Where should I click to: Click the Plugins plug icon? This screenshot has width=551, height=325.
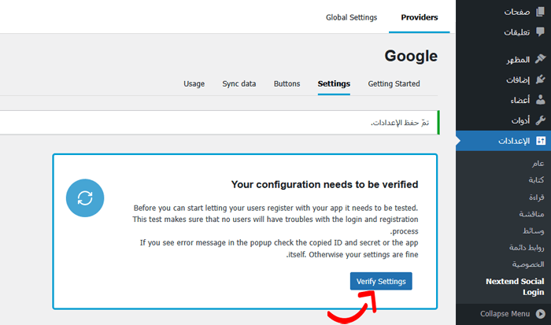click(539, 79)
